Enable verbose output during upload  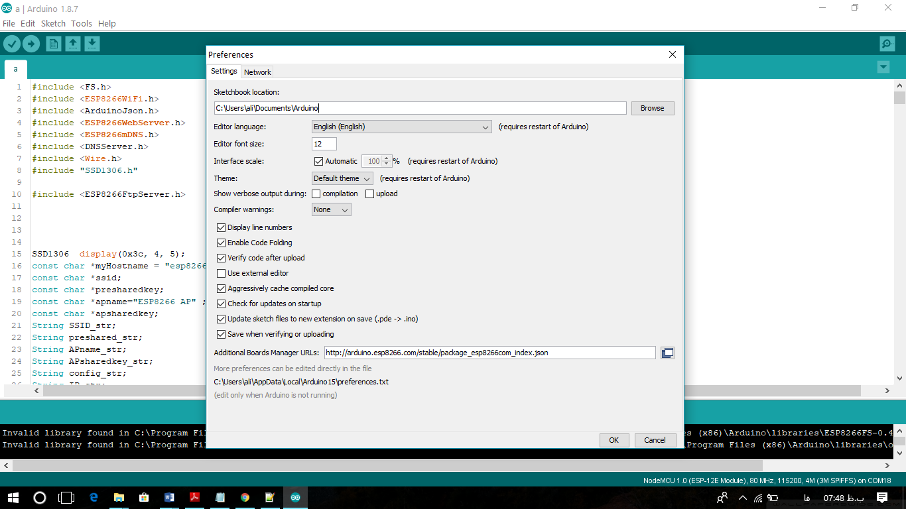click(370, 194)
